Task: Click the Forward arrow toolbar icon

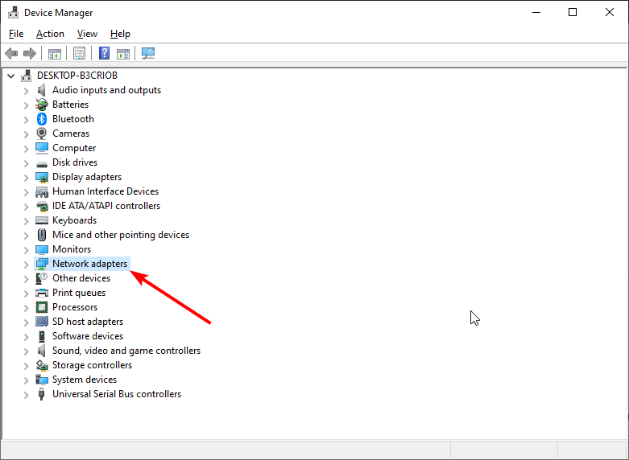Action: click(30, 53)
